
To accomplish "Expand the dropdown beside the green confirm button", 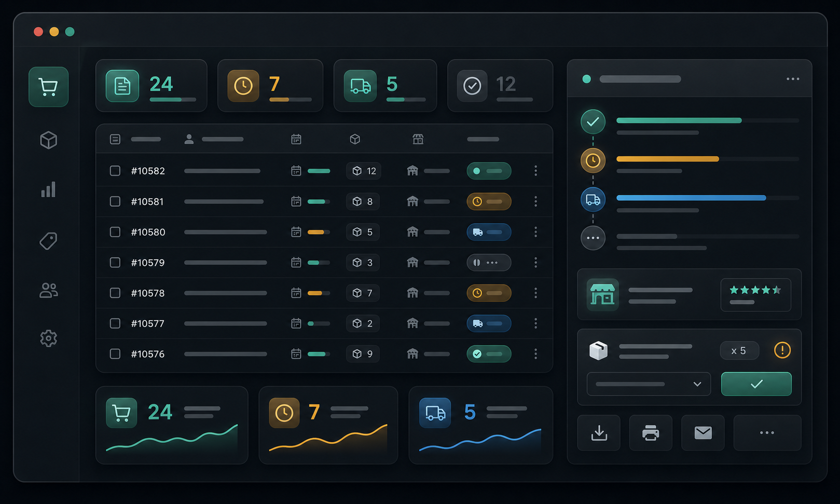I will (x=649, y=384).
